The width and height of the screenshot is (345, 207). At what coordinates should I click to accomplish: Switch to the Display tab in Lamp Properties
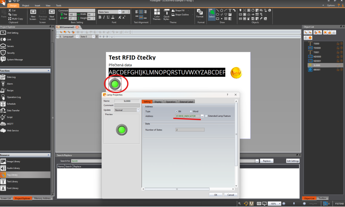point(158,101)
